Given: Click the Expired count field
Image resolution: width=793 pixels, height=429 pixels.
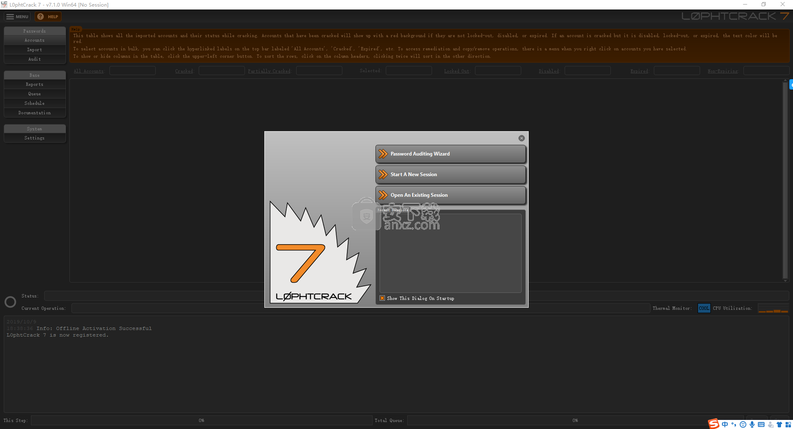Looking at the screenshot, I should pyautogui.click(x=677, y=71).
